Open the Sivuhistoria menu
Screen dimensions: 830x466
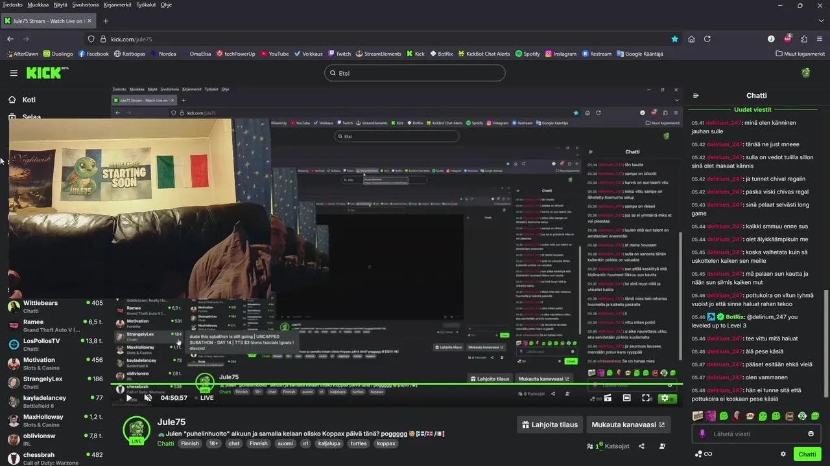[86, 5]
